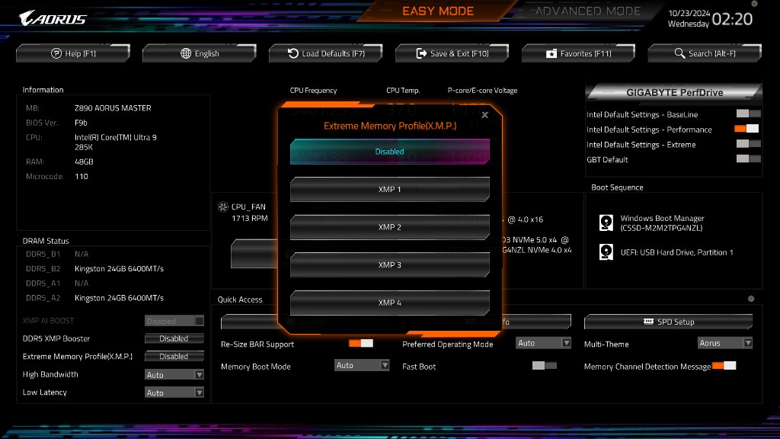780x439 pixels.
Task: Open Quick Access settings gear icon
Action: point(751,299)
